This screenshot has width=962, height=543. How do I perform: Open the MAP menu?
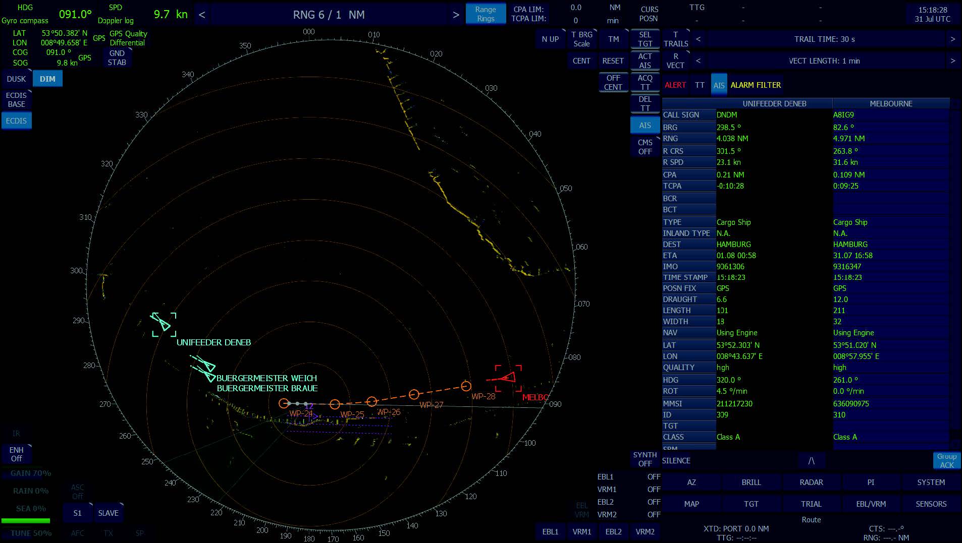point(691,504)
